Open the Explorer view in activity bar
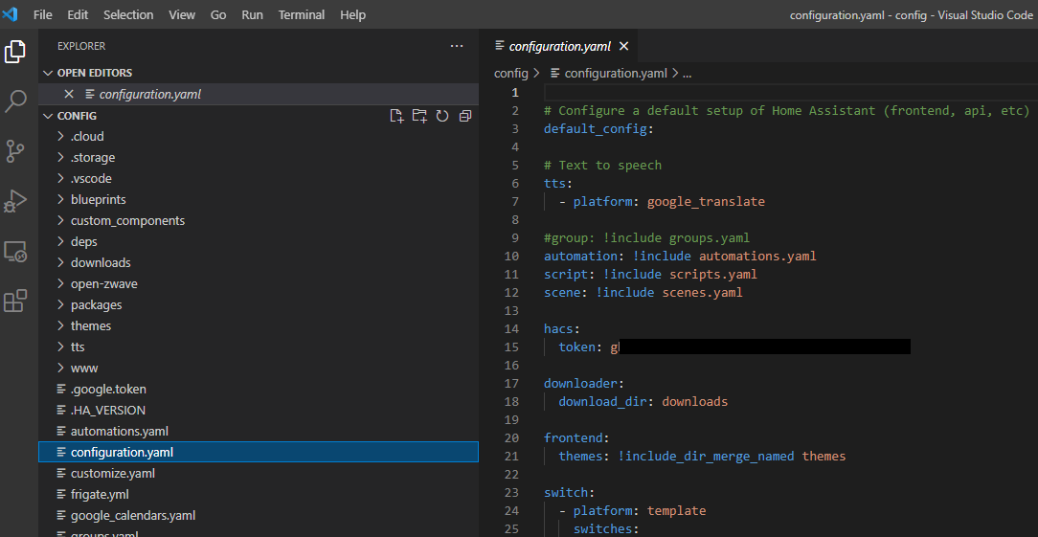The image size is (1038, 537). tap(15, 52)
